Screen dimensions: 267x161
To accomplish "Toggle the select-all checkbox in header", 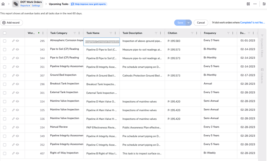I will 5,33.
